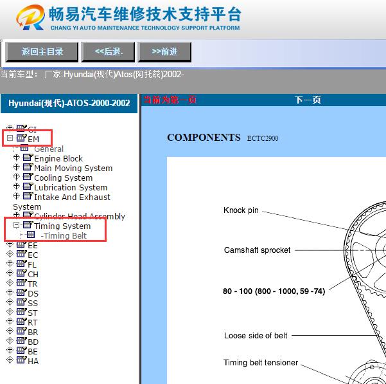Click the Loose side of belt label
The image size is (386, 384).
click(256, 336)
